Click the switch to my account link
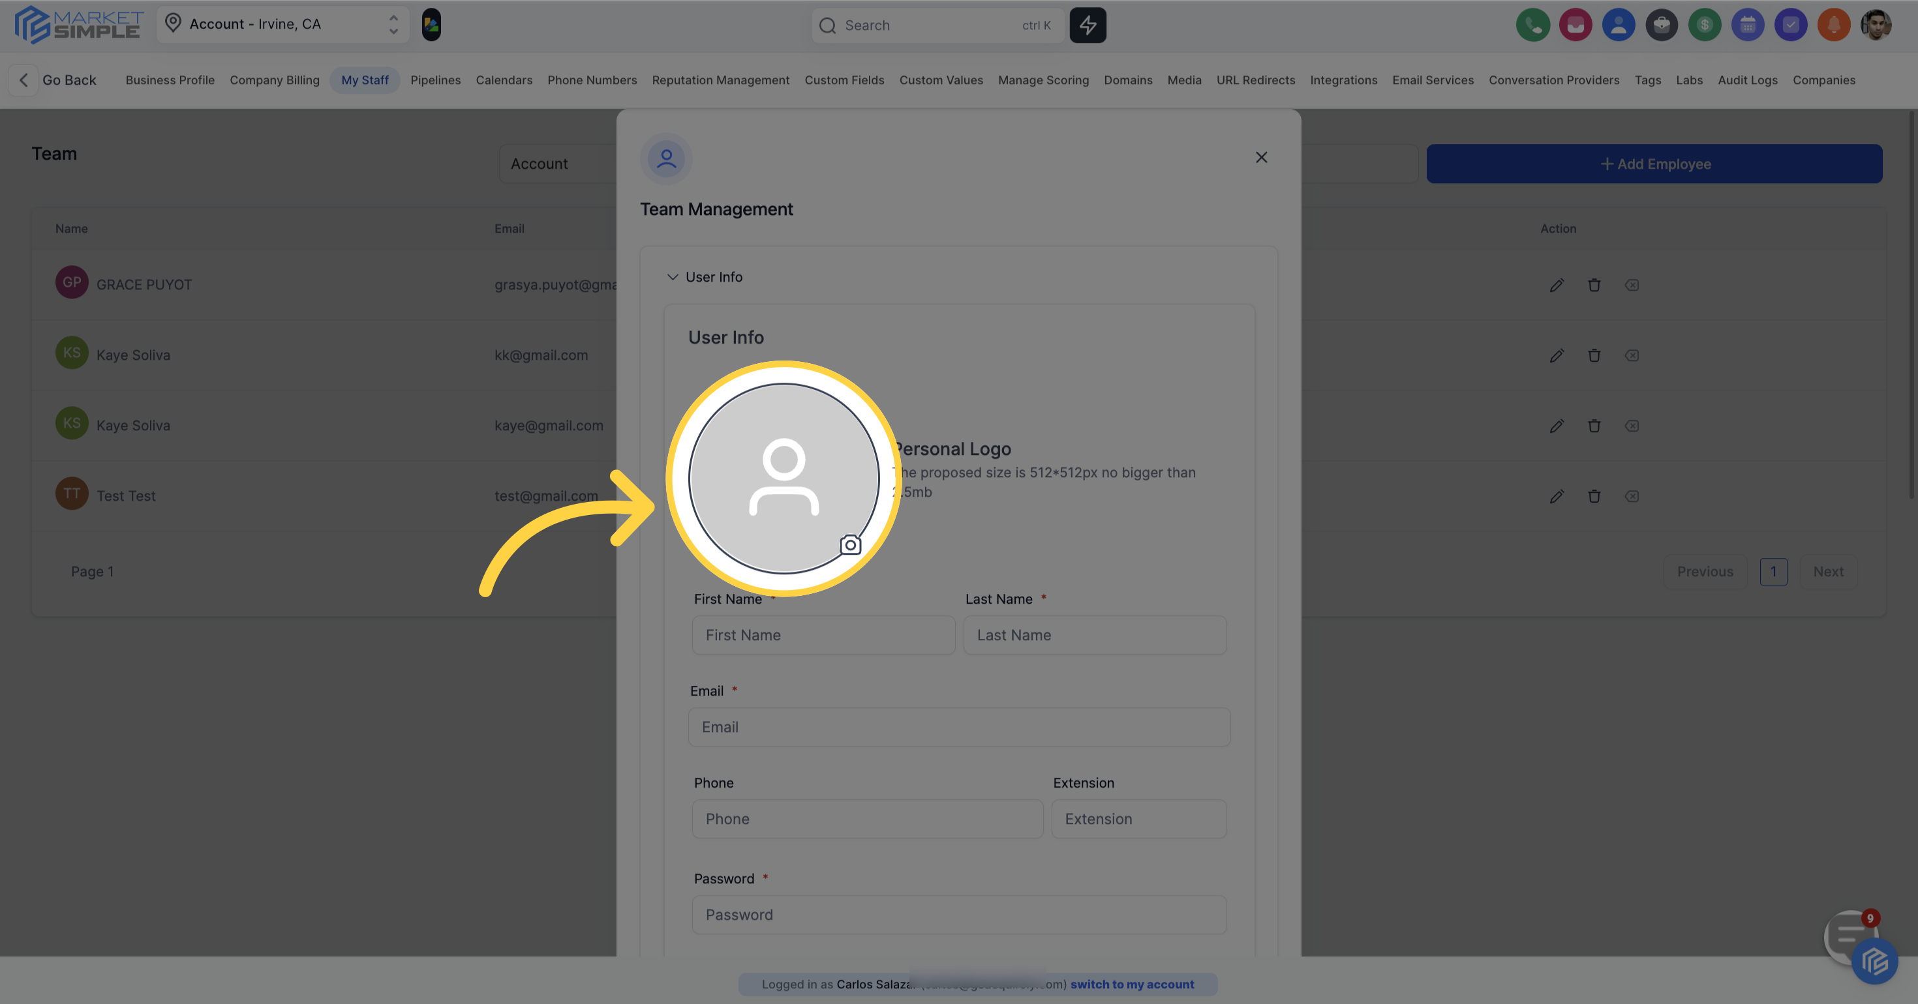This screenshot has width=1918, height=1004. [x=1133, y=984]
